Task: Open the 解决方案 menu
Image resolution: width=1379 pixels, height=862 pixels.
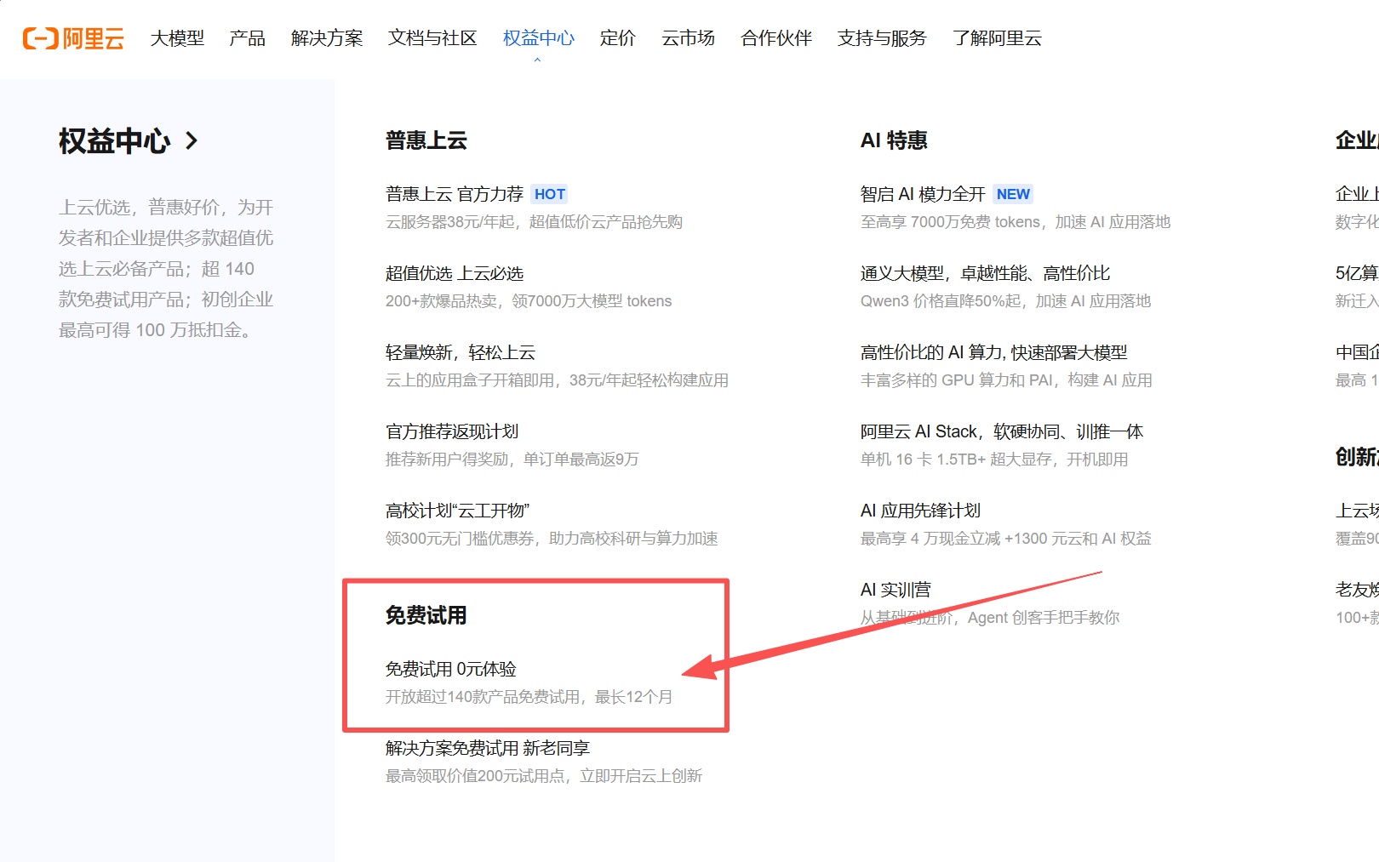Action: tap(327, 38)
